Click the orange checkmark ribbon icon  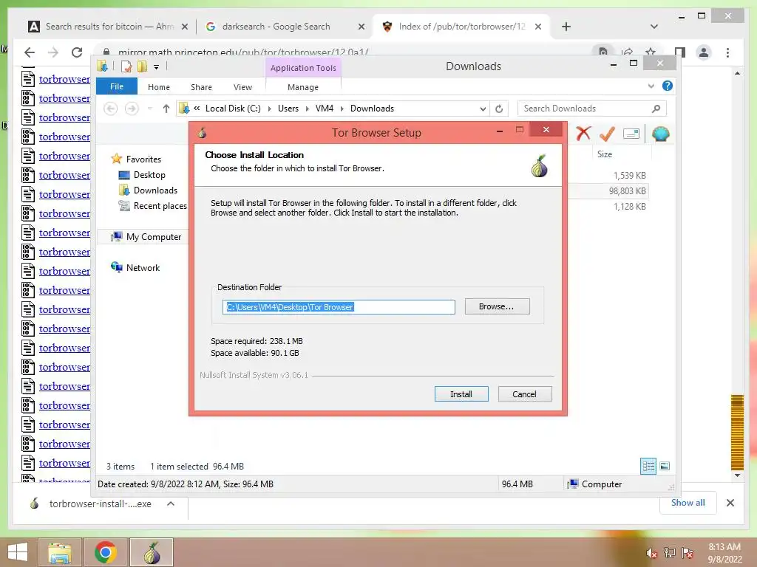click(607, 134)
